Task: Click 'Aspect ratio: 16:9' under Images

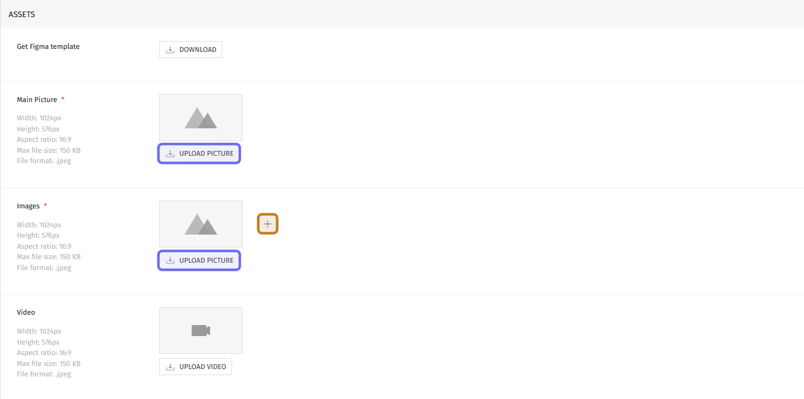Action: tap(44, 246)
